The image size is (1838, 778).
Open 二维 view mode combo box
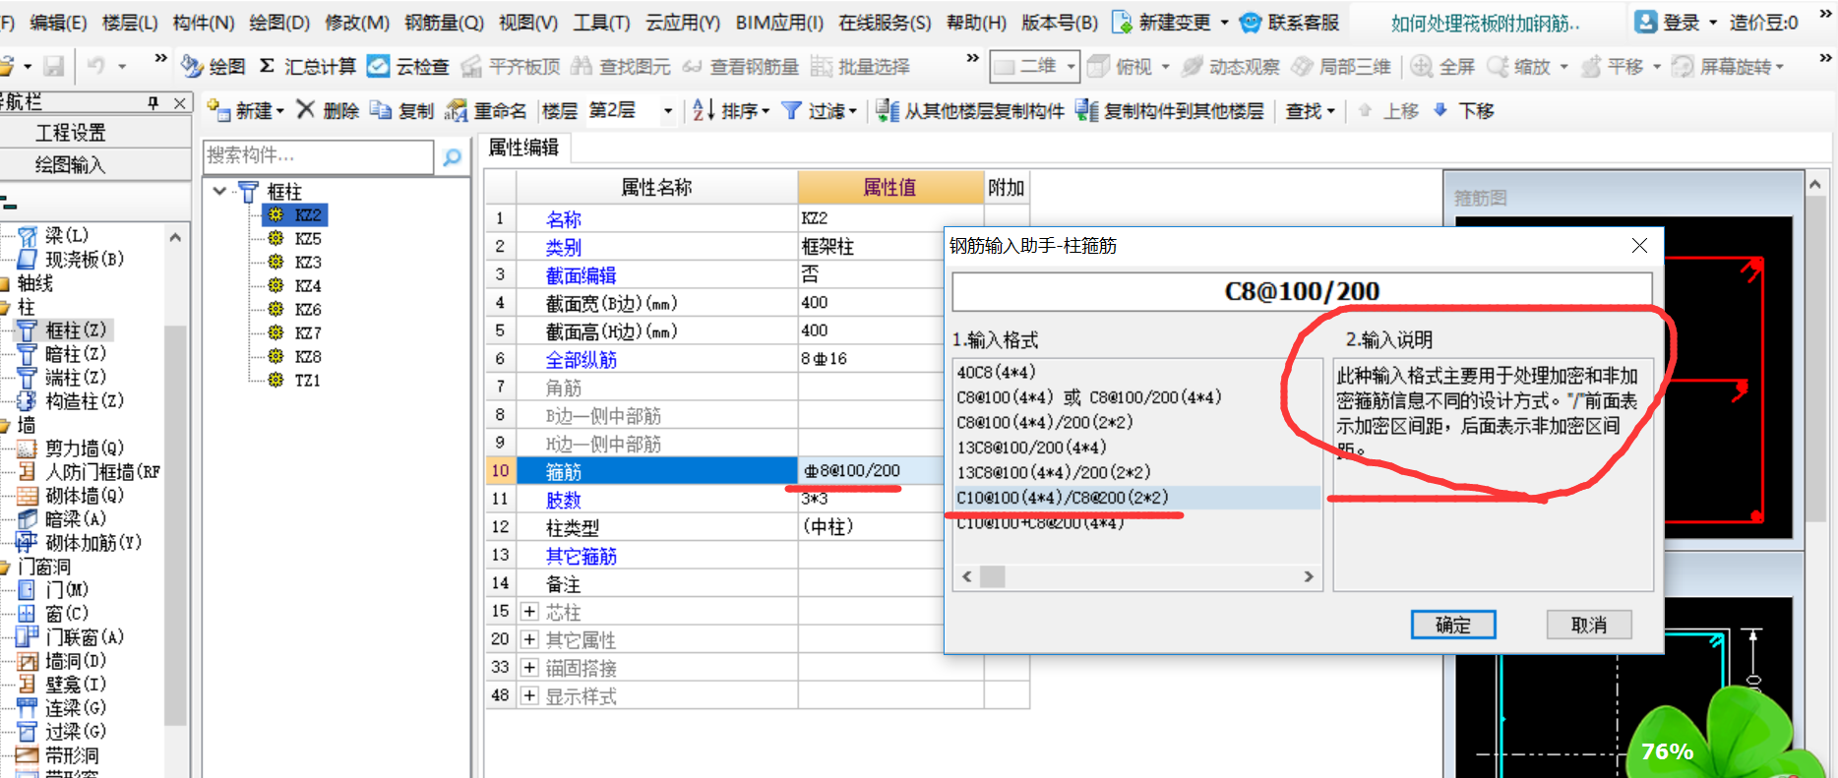[x=1033, y=66]
